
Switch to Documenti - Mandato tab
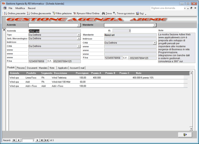point(37,68)
